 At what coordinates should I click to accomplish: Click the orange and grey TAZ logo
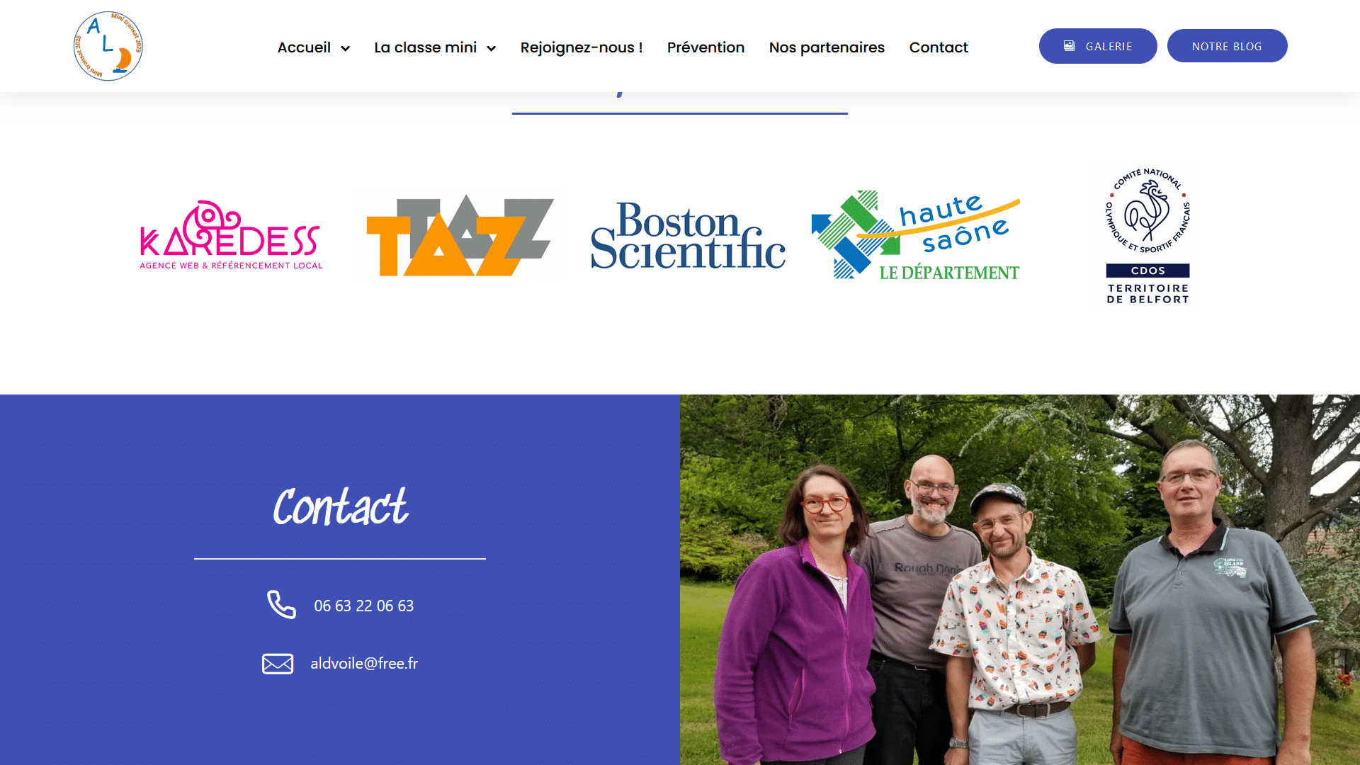460,236
